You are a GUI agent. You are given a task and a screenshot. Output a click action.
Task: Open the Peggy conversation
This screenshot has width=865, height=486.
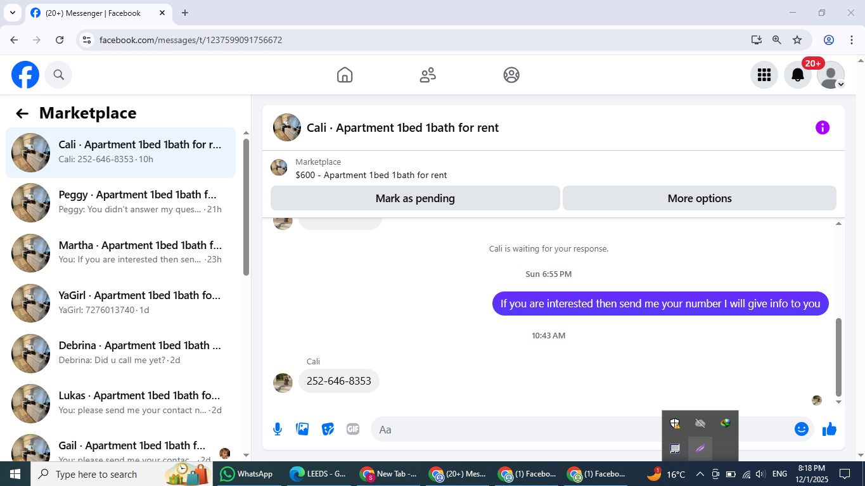click(x=120, y=203)
